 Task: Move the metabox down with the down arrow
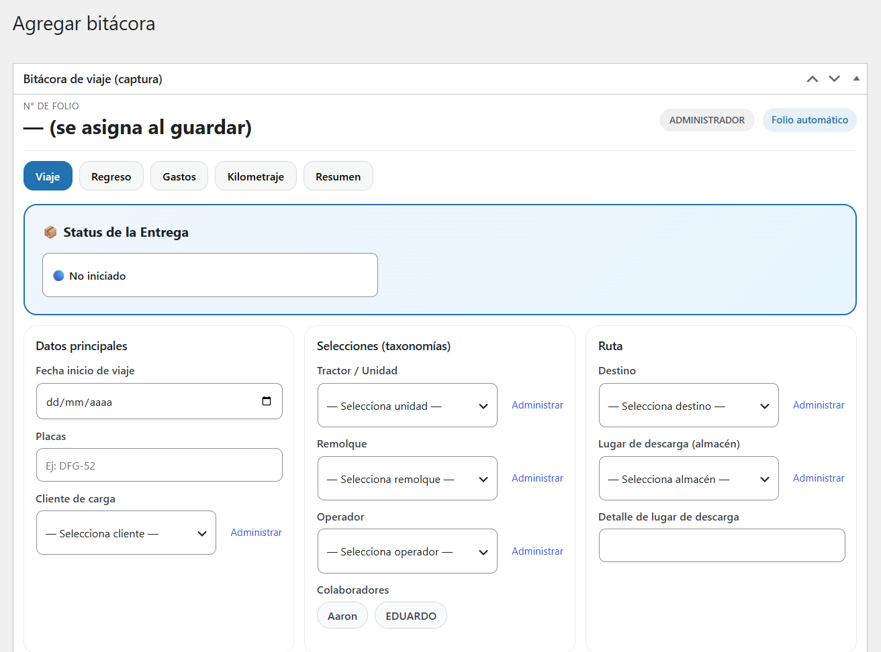(835, 79)
